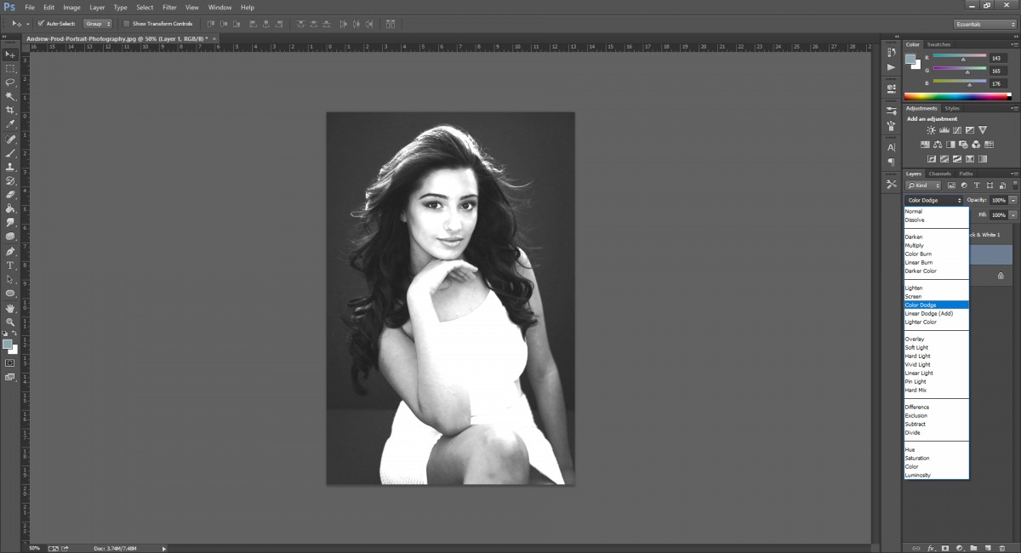Image resolution: width=1021 pixels, height=553 pixels.
Task: Add an Exposure adjustment
Action: tap(969, 130)
